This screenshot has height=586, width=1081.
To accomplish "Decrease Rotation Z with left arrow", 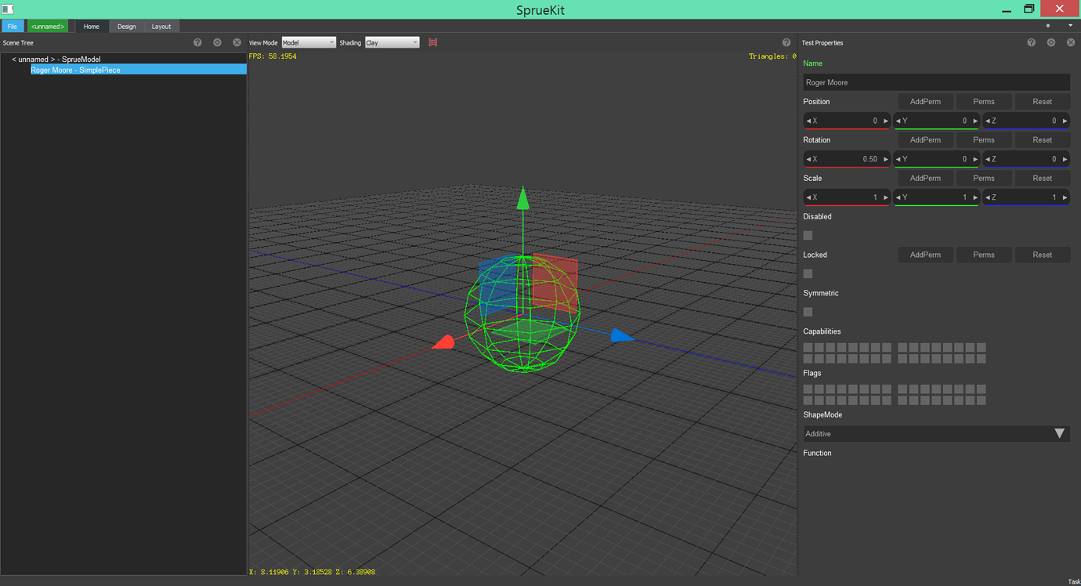I will click(x=987, y=159).
